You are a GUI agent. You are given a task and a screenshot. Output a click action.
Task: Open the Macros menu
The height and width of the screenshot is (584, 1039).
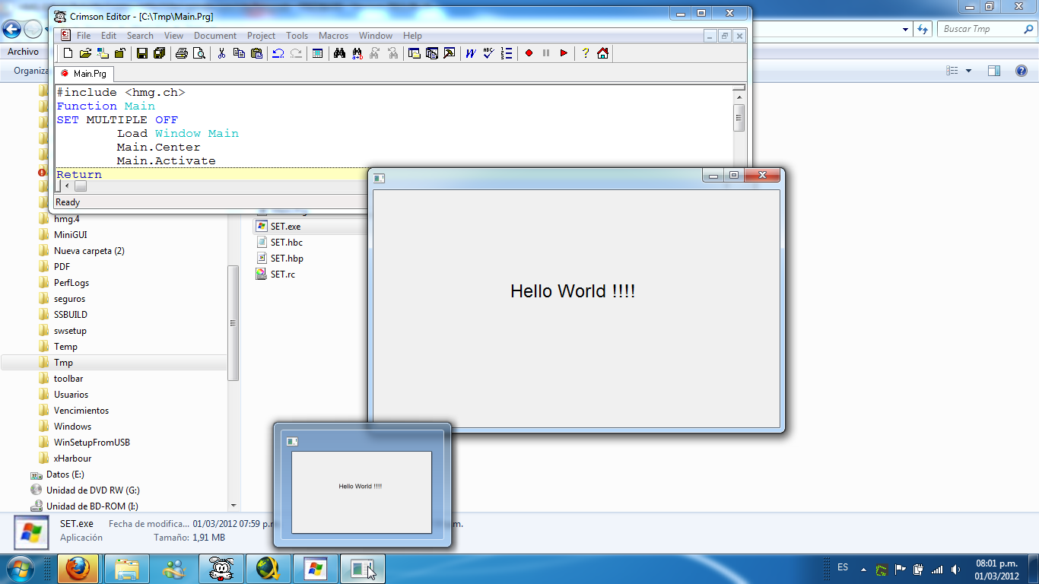click(x=333, y=36)
